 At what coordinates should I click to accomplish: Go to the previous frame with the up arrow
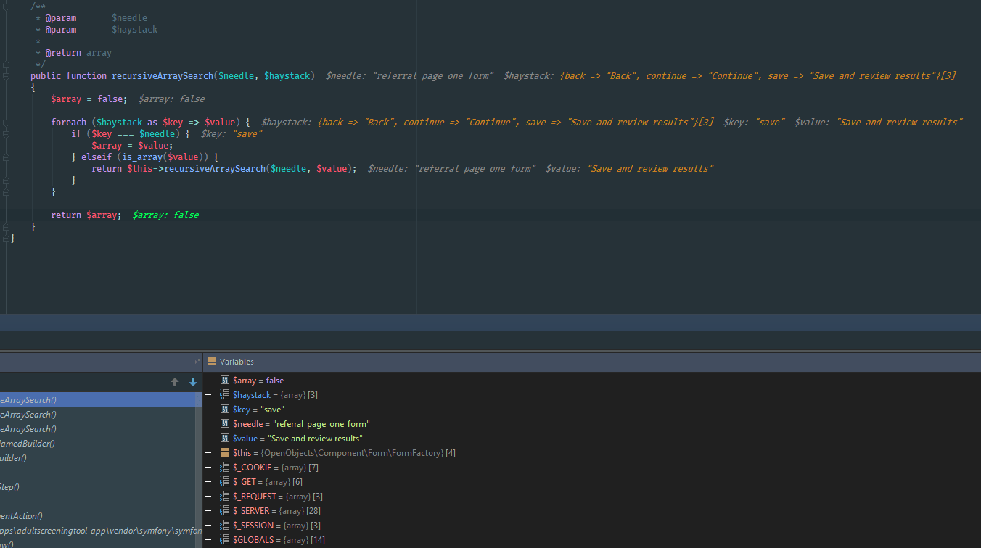[175, 382]
